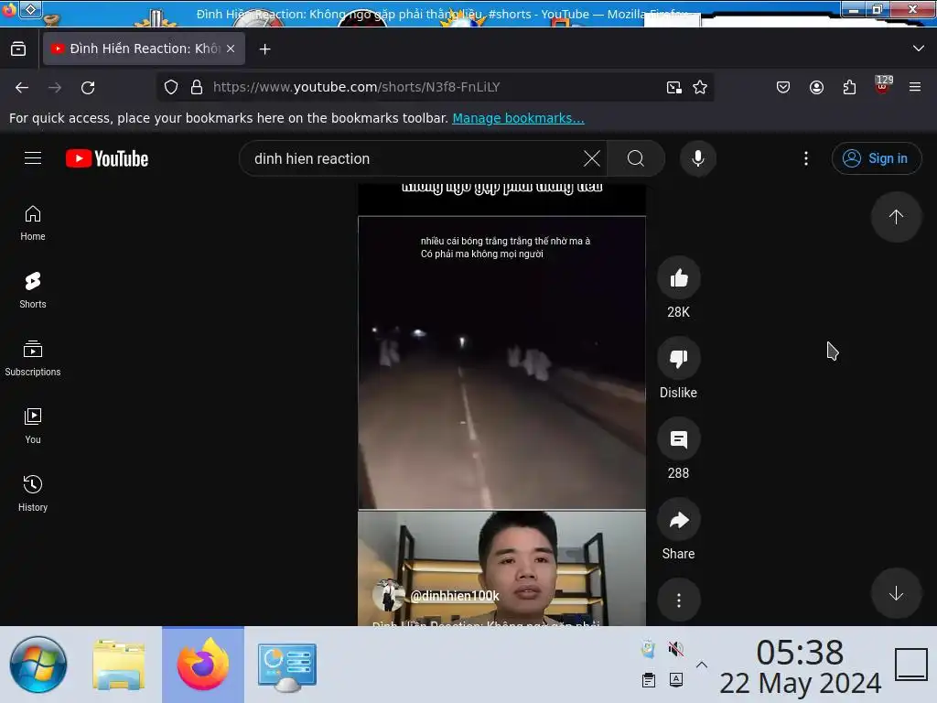Reload the current page
This screenshot has width=937, height=703.
click(x=88, y=87)
